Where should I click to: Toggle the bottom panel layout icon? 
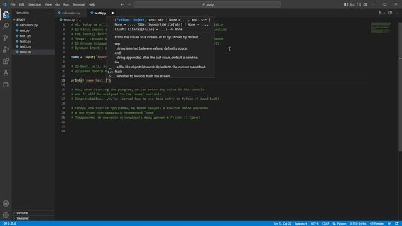(x=352, y=4)
